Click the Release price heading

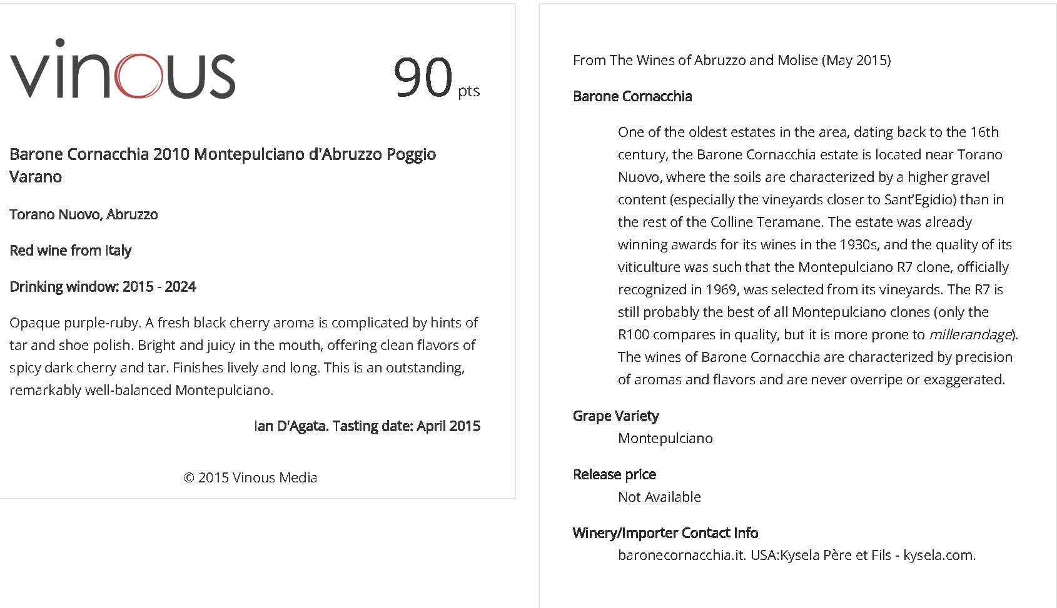click(x=614, y=475)
